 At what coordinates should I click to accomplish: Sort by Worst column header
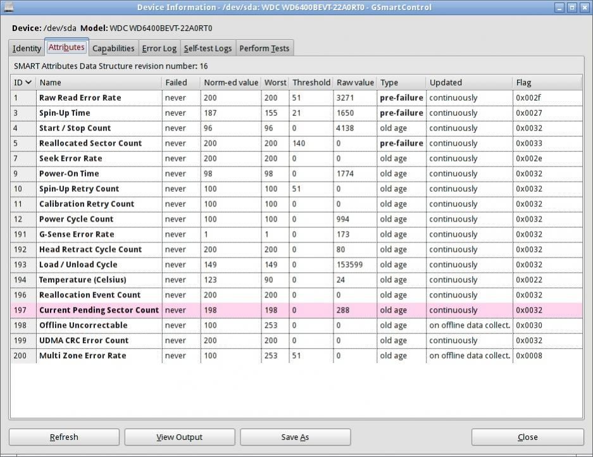click(275, 82)
